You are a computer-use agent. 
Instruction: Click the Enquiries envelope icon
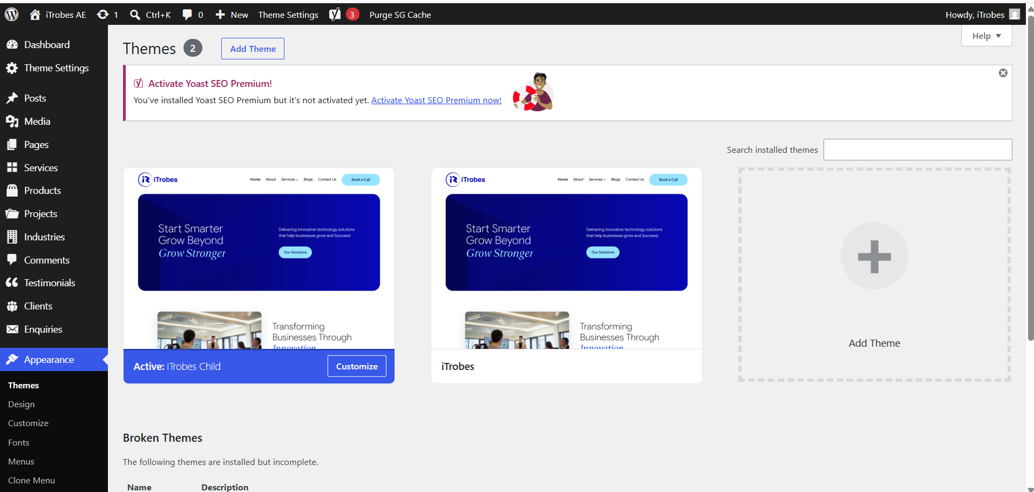click(x=12, y=329)
